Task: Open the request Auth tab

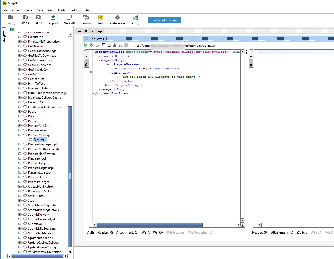Action: click(x=91, y=233)
